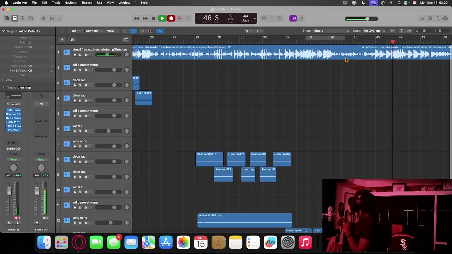Stop playback with the Stop button
The image size is (452, 254).
(x=154, y=18)
